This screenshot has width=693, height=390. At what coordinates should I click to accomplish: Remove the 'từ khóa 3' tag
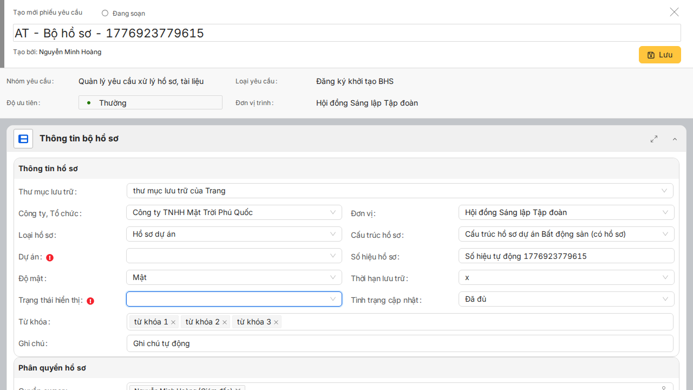pyautogui.click(x=276, y=322)
